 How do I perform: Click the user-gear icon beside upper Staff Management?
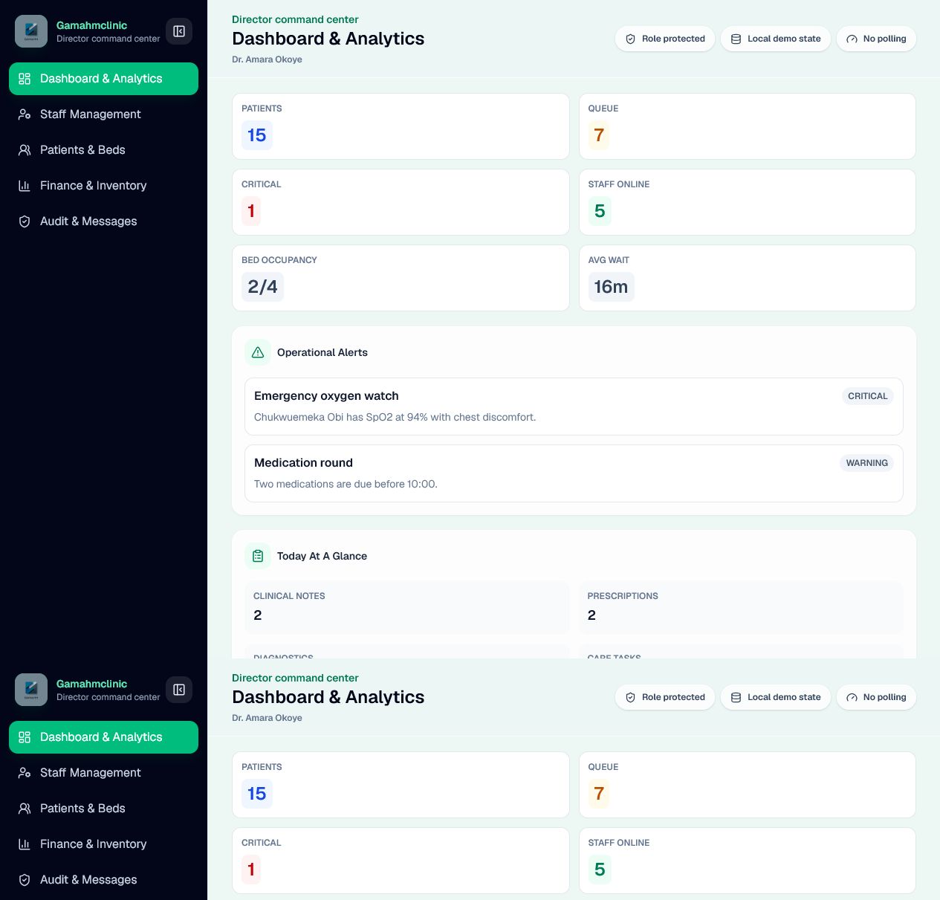point(25,114)
